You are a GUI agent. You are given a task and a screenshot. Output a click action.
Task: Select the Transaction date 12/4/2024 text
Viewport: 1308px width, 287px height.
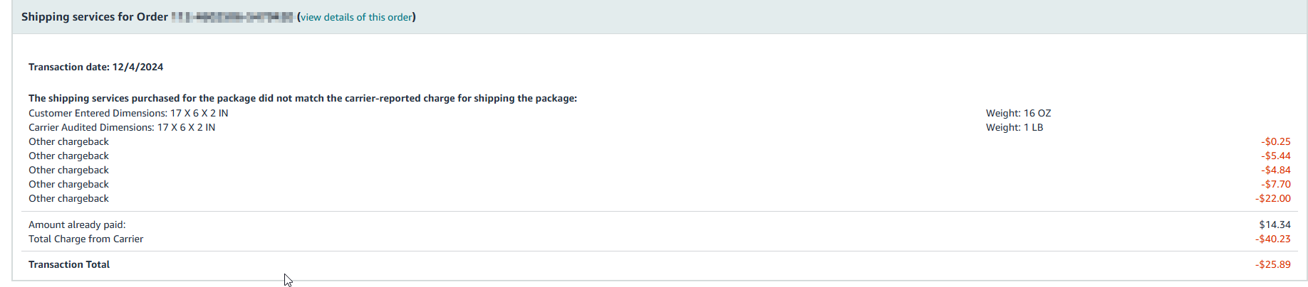click(x=96, y=67)
